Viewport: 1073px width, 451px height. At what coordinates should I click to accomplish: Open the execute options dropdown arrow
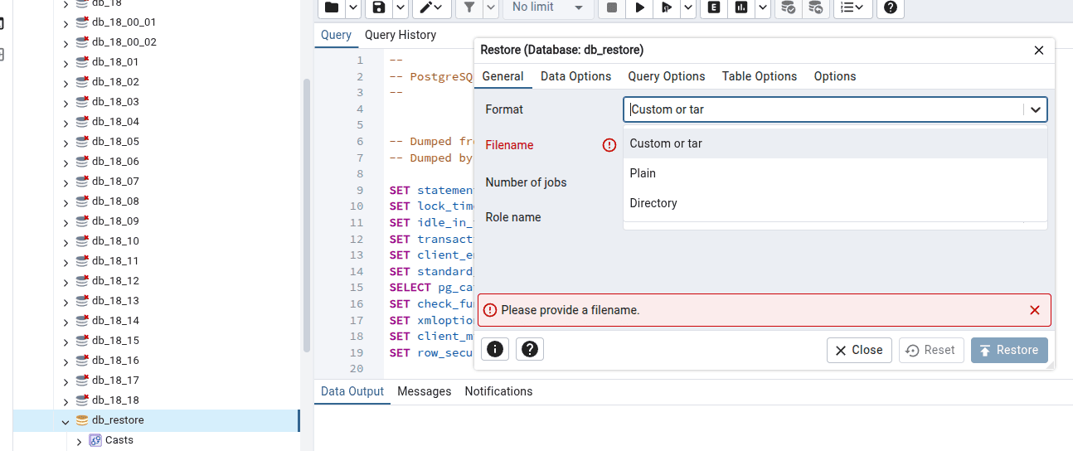(687, 7)
